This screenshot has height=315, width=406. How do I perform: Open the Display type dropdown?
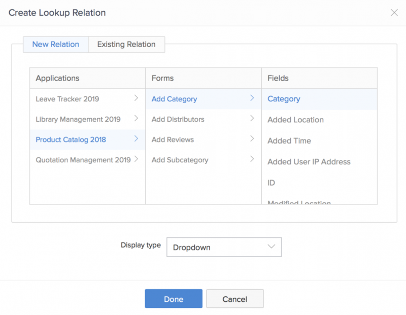224,247
